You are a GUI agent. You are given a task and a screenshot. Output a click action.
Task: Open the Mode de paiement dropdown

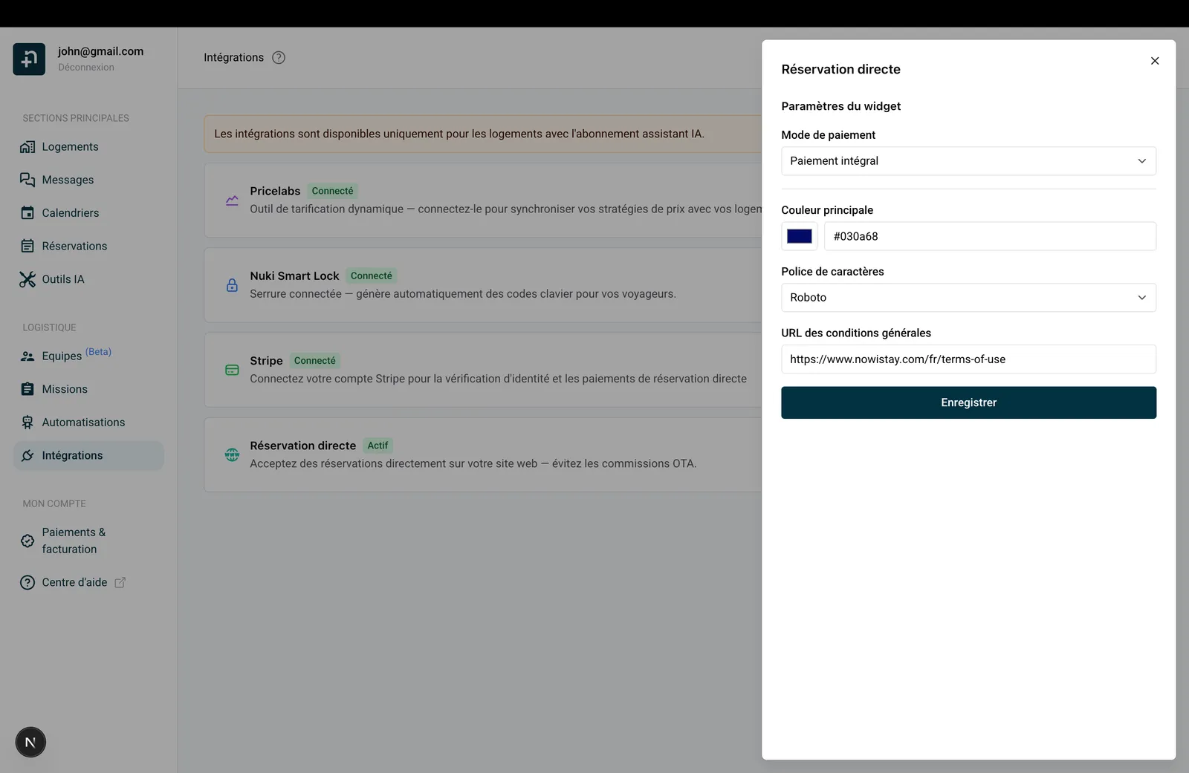pos(968,161)
